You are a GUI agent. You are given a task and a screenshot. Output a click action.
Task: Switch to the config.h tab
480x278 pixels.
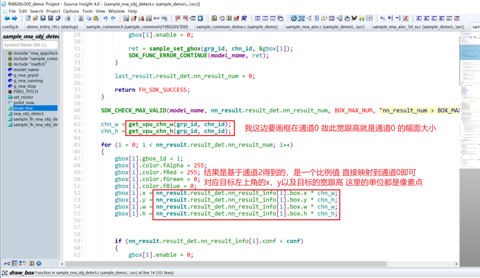click(x=10, y=27)
